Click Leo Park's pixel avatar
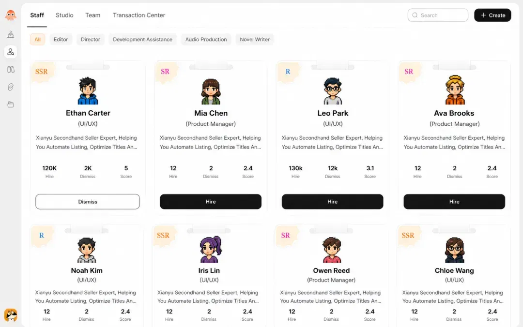This screenshot has height=327, width=523. click(x=333, y=90)
